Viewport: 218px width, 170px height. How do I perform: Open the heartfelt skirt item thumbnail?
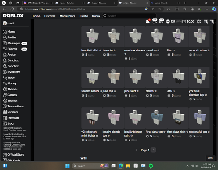click(x=92, y=37)
